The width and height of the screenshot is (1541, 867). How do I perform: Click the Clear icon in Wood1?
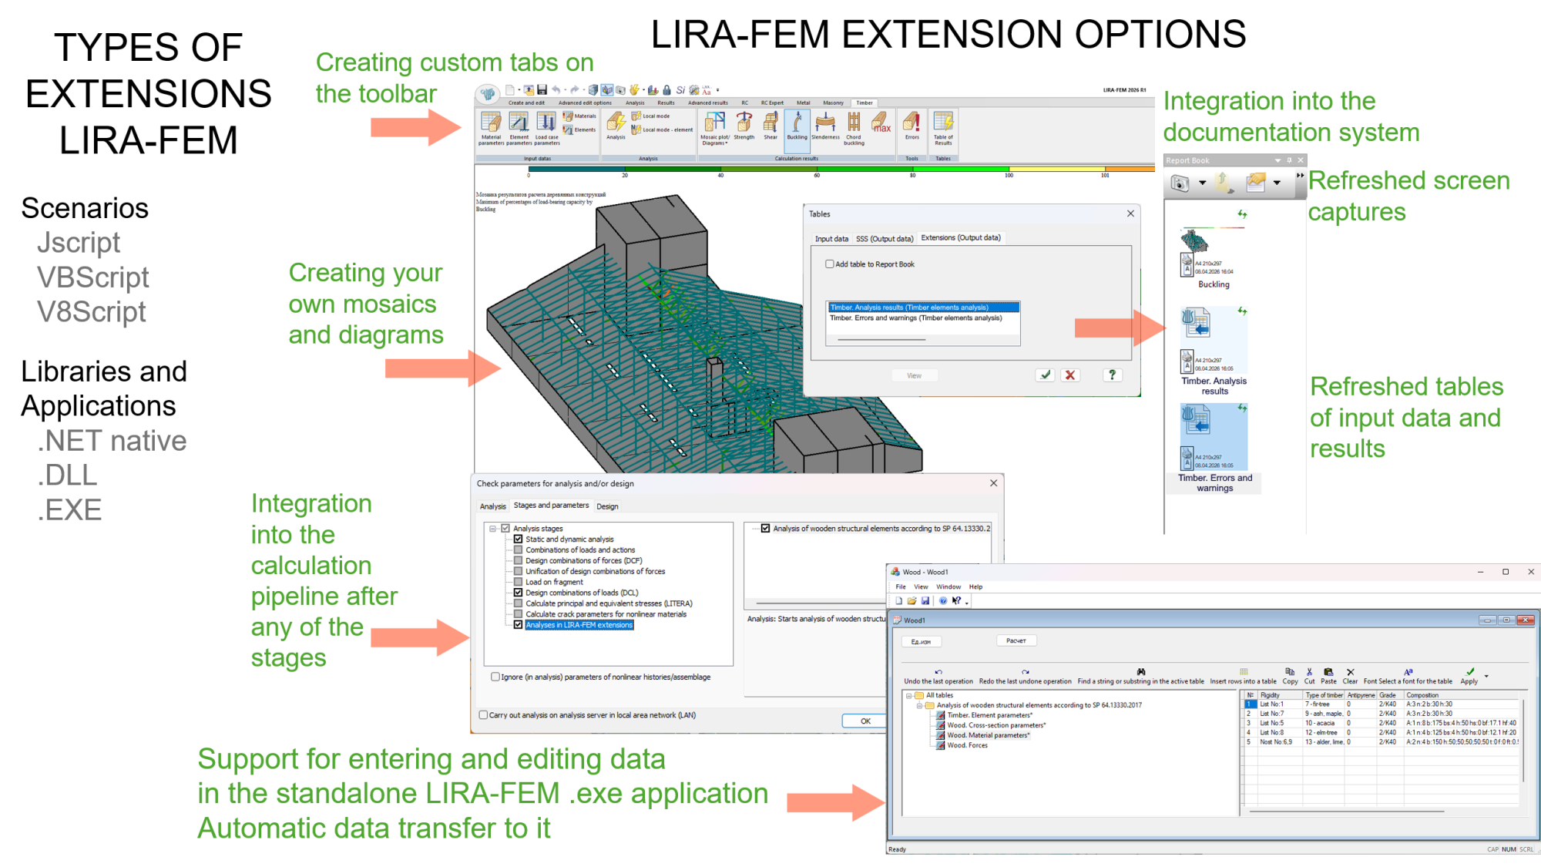[x=1350, y=672]
